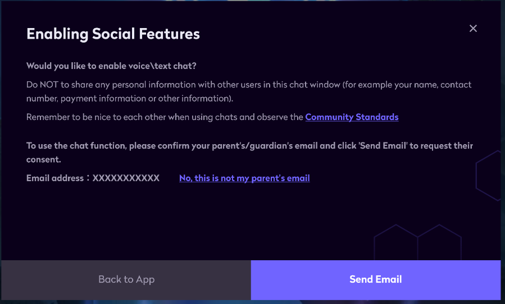
Task: Click the "Enabling Social Features" heading
Action: [113, 34]
